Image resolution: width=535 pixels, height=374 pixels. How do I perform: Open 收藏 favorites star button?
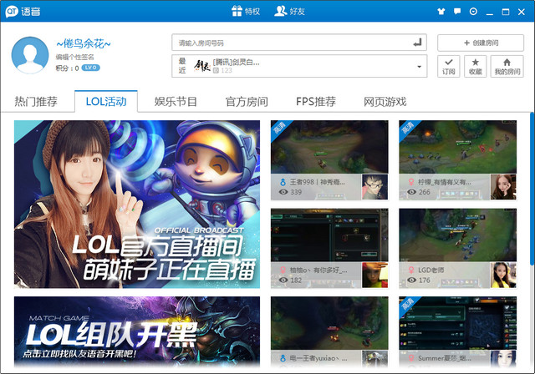[x=475, y=67]
